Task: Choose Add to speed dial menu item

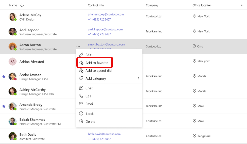Action: (x=99, y=71)
